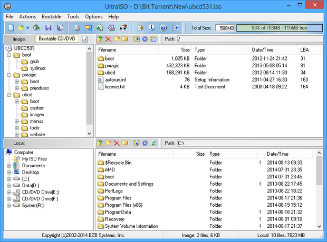Image resolution: width=327 pixels, height=242 pixels.
Task: Sort image files by Date/Time column header
Action: [x=273, y=50]
